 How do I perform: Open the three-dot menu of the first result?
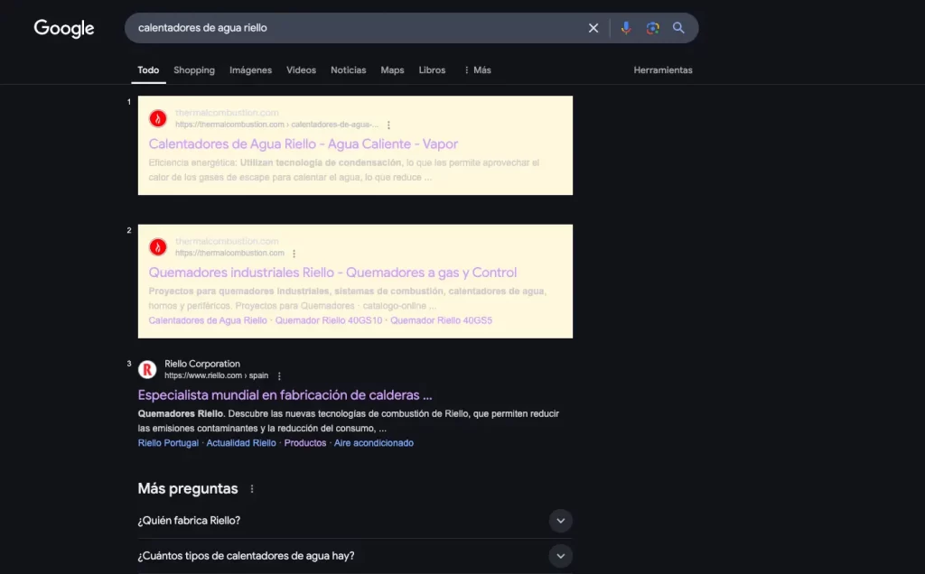click(388, 125)
